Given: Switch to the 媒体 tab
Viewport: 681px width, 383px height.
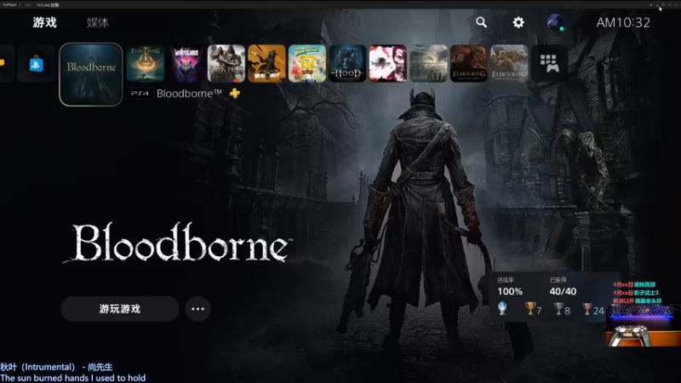Looking at the screenshot, I should click(97, 23).
